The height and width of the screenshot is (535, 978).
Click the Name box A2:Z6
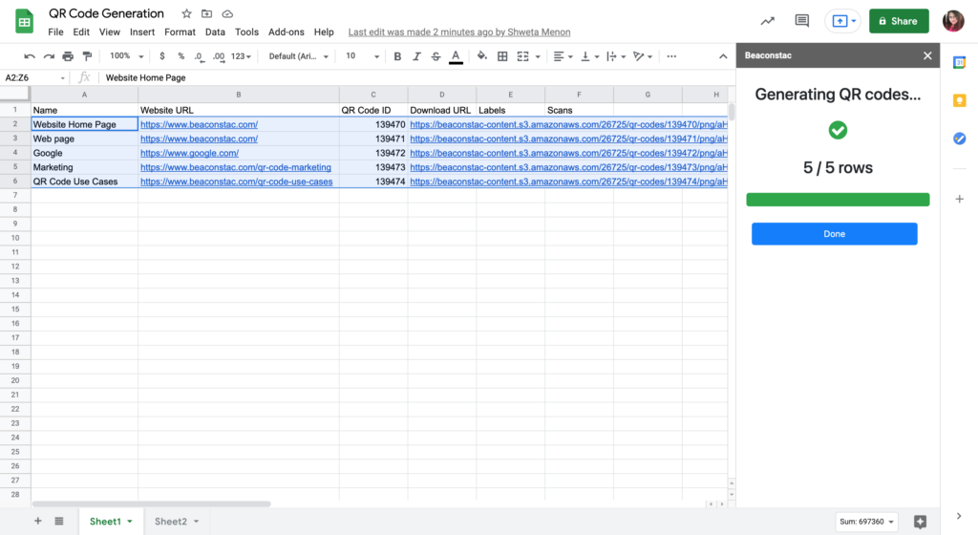click(x=35, y=77)
